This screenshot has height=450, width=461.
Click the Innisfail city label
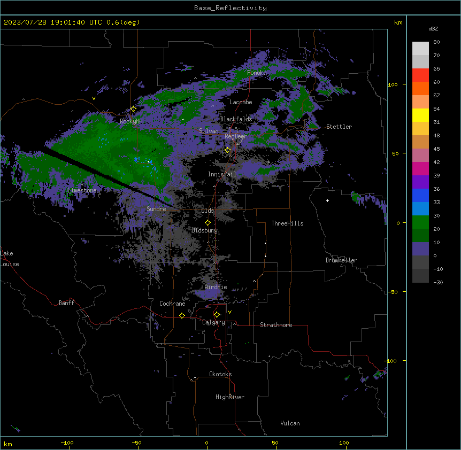pos(222,174)
